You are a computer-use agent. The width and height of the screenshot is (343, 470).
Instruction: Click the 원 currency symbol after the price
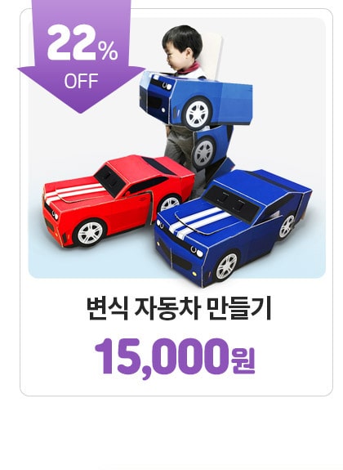click(x=243, y=361)
